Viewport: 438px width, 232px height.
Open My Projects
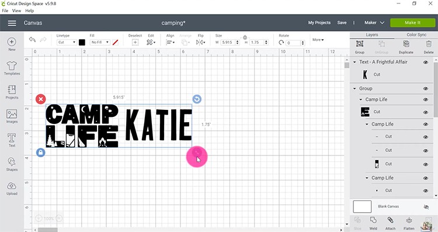(319, 23)
